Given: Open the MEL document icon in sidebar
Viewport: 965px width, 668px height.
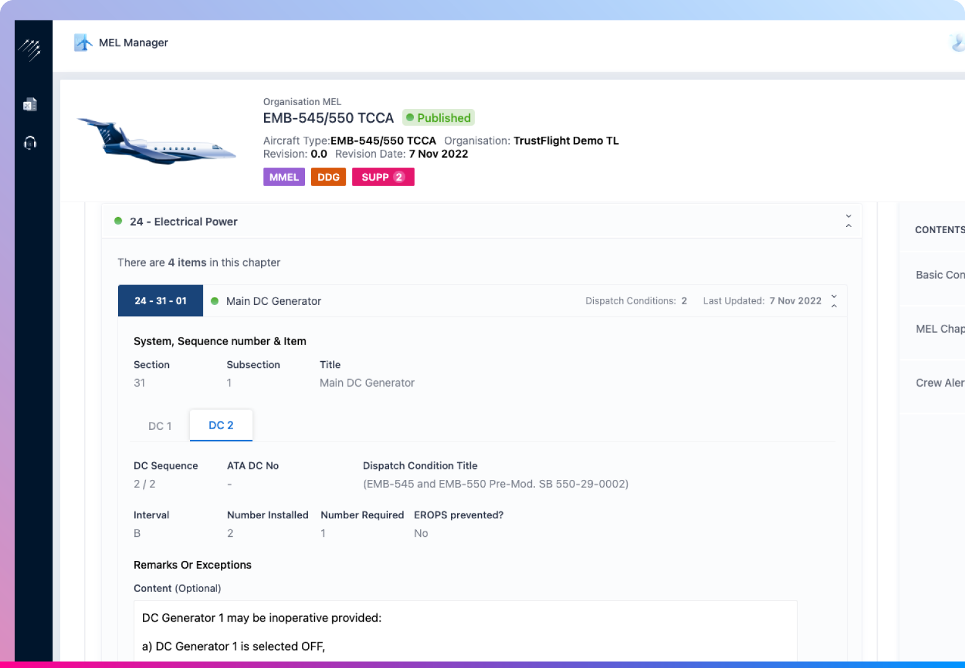Looking at the screenshot, I should (30, 105).
